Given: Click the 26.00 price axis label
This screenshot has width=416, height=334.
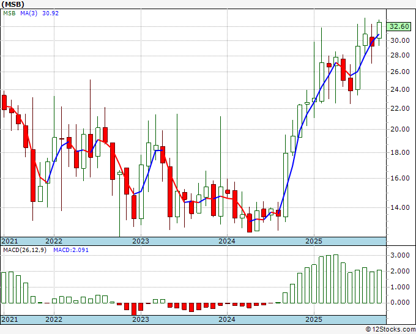Looking at the screenshot, I should click(x=399, y=72).
